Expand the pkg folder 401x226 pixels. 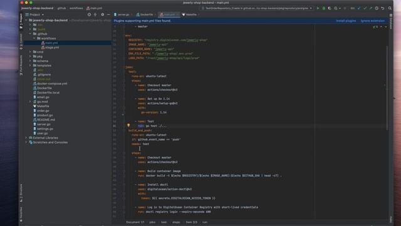[x=30, y=56]
